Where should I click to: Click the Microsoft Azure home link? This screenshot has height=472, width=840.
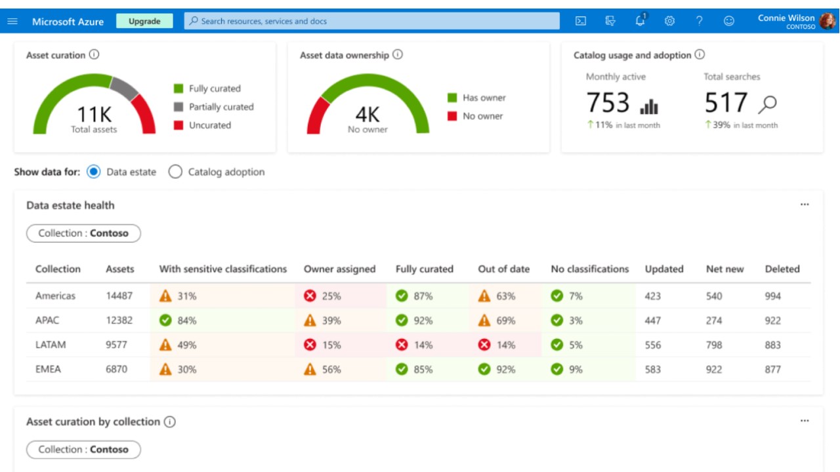pyautogui.click(x=68, y=22)
